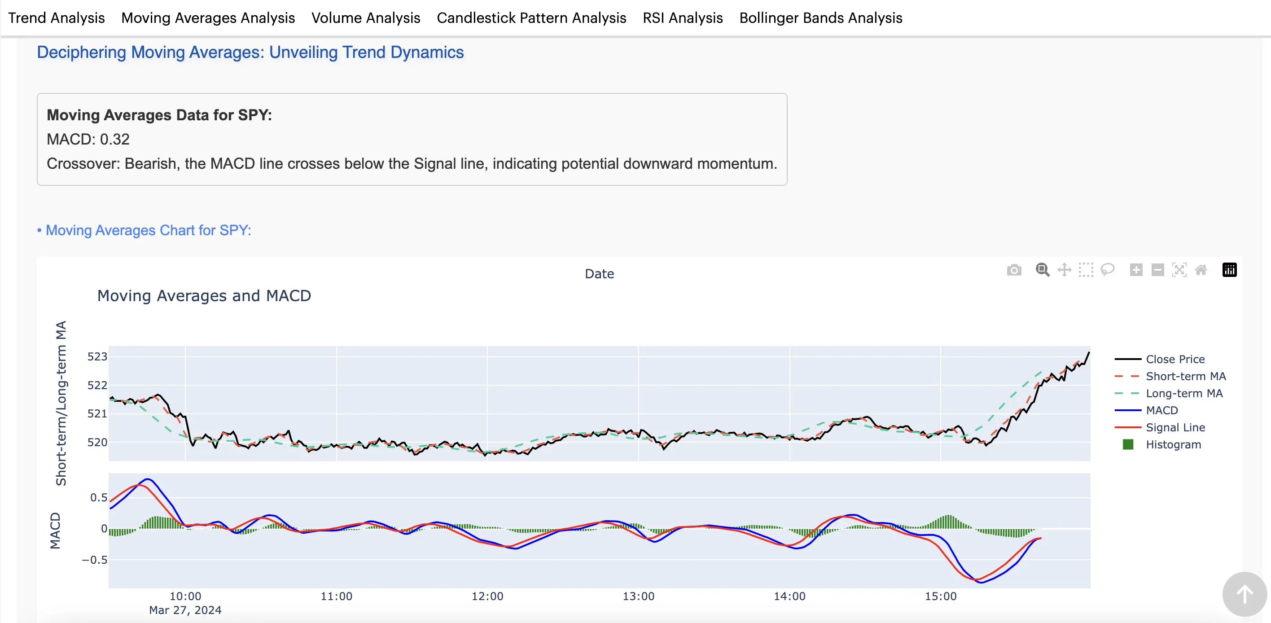Click Moving Averages Data for SPY heading
1271x623 pixels.
159,115
